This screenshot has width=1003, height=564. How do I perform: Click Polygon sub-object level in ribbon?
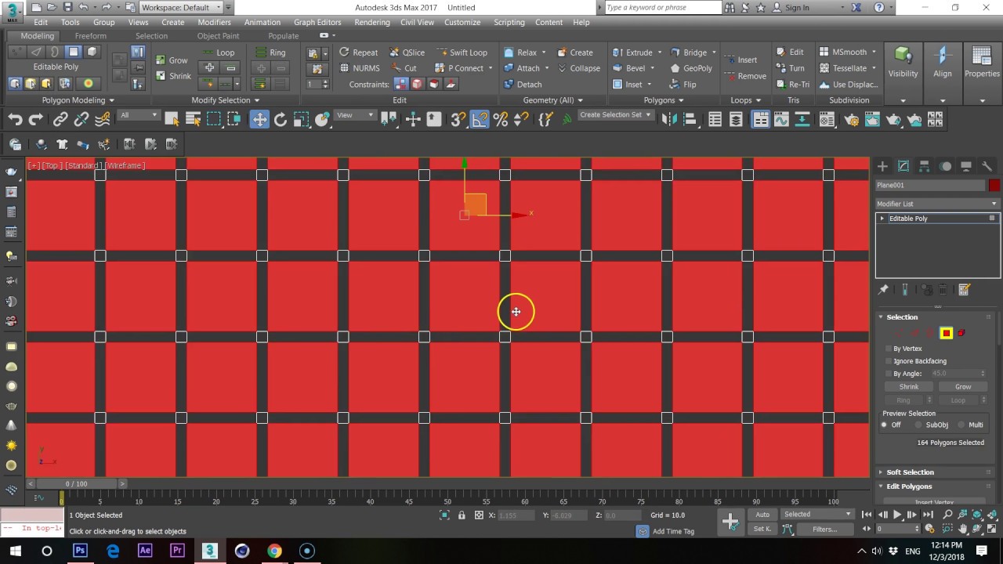click(x=74, y=52)
